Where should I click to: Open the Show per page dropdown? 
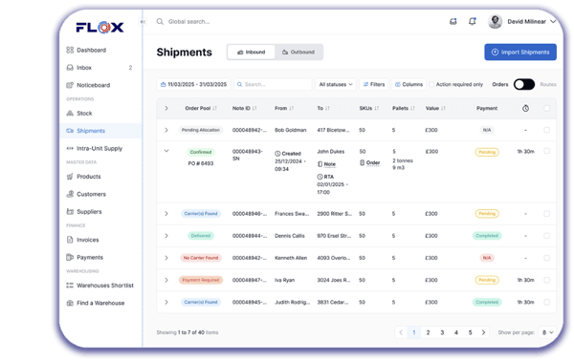tap(547, 332)
